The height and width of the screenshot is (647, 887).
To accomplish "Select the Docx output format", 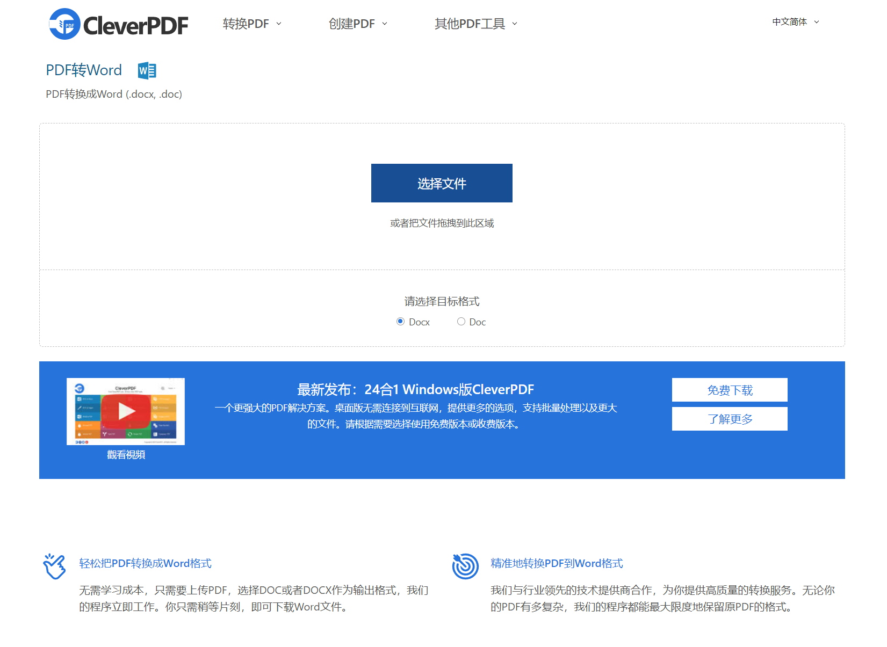I will coord(400,321).
